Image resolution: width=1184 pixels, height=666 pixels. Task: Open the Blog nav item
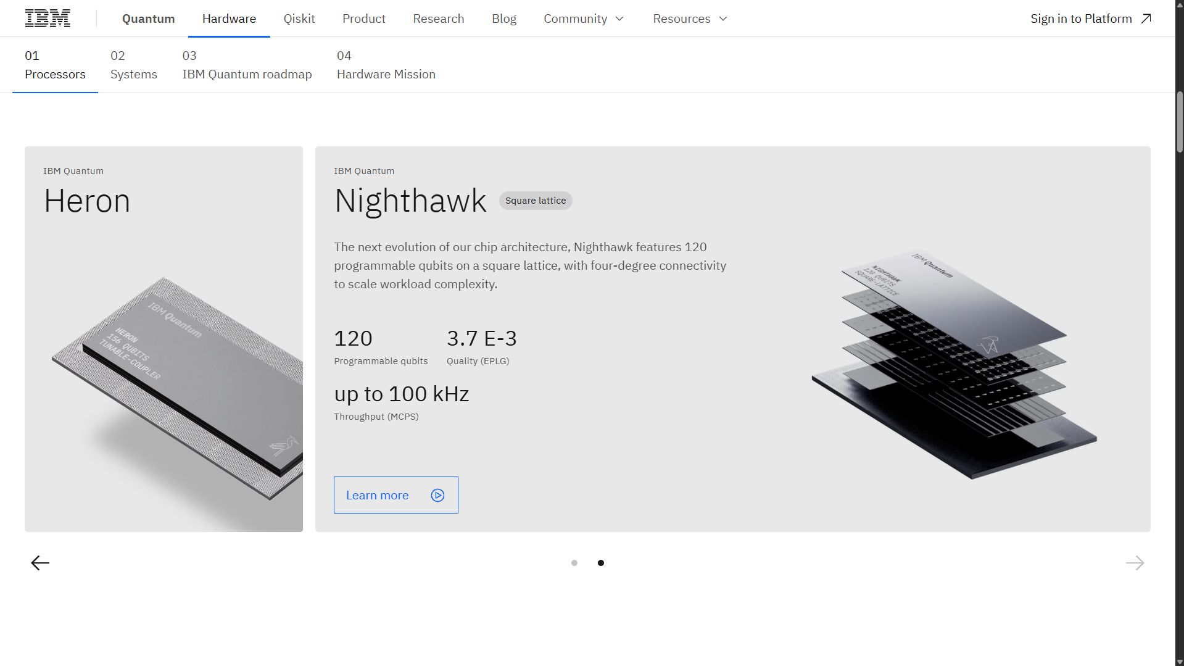coord(504,19)
